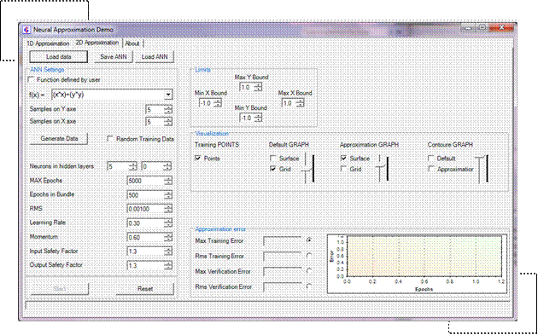Image resolution: width=538 pixels, height=335 pixels.
Task: Click the Min X Bound spinner arrows
Action: (x=218, y=103)
